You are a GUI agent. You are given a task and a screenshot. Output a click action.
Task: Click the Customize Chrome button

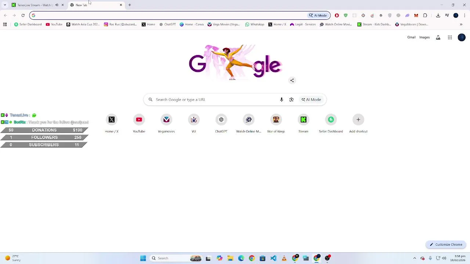point(446,245)
